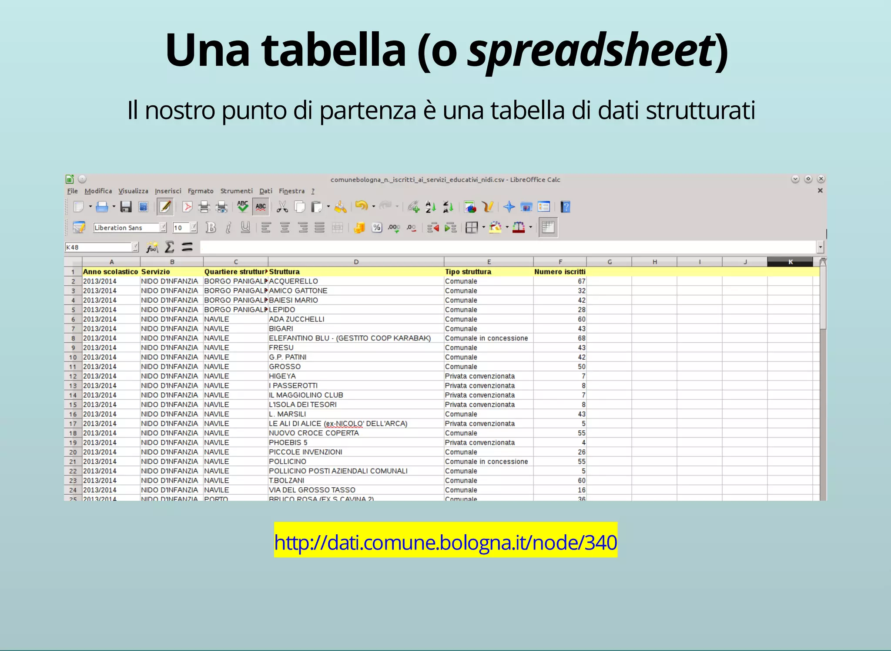Image resolution: width=891 pixels, height=651 pixels.
Task: Open Function Wizard icon
Action: (x=152, y=247)
